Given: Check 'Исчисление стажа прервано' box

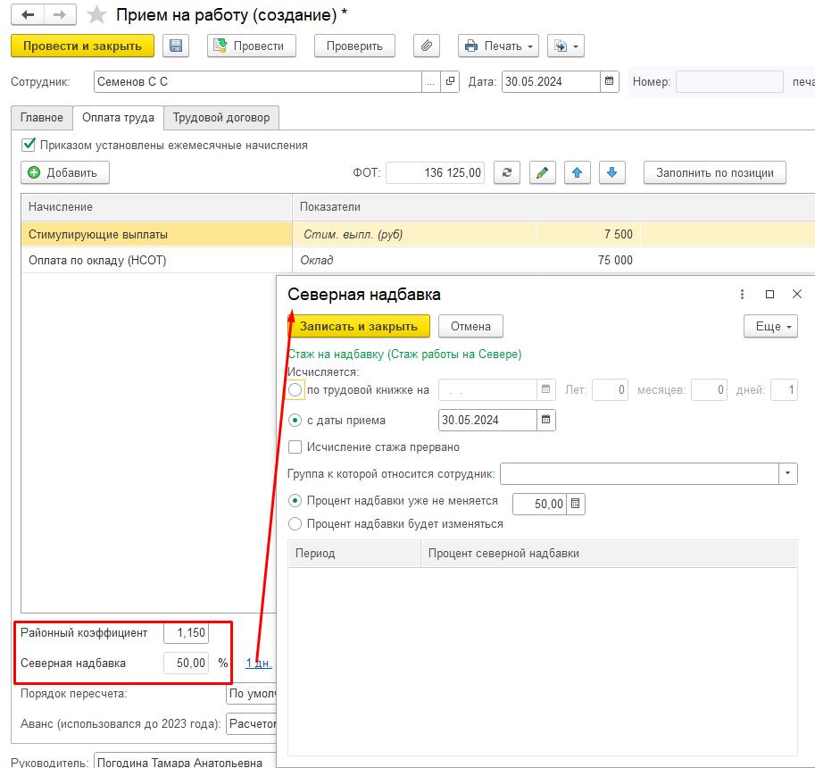Looking at the screenshot, I should pyautogui.click(x=295, y=447).
